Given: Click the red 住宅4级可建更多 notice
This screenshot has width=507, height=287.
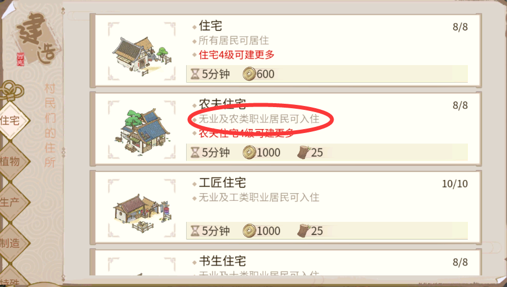Looking at the screenshot, I should point(237,55).
